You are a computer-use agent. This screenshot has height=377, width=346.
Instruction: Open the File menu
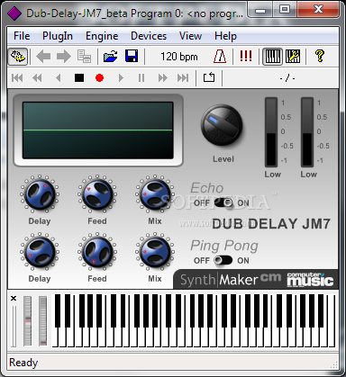point(22,36)
